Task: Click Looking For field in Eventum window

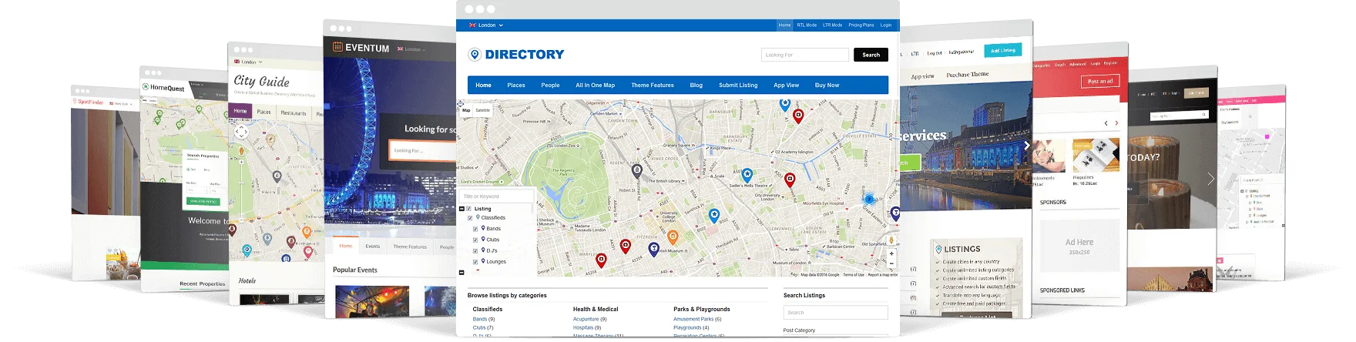Action: pos(422,150)
